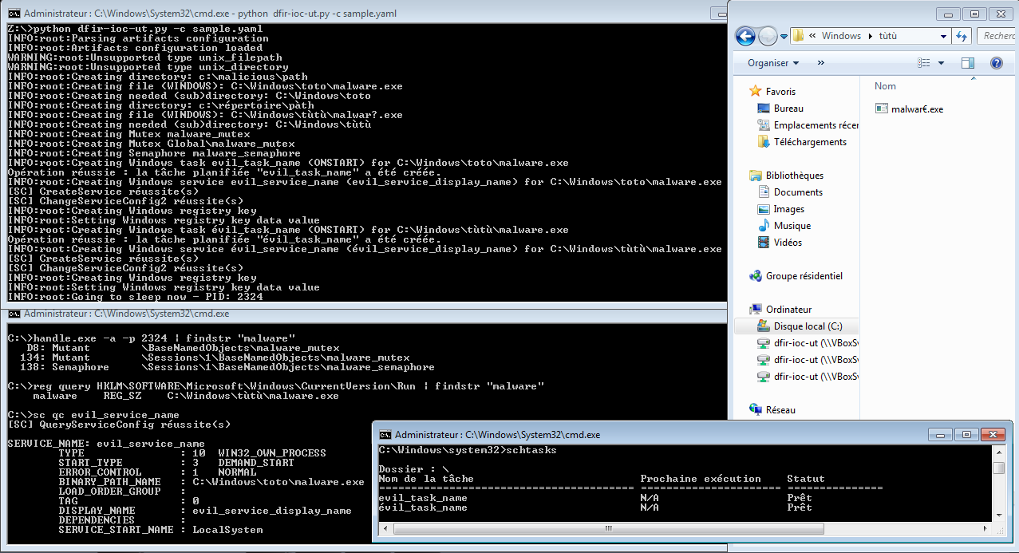This screenshot has width=1019, height=553.
Task: Open Emplacements récents in Favoris
Action: coord(808,125)
